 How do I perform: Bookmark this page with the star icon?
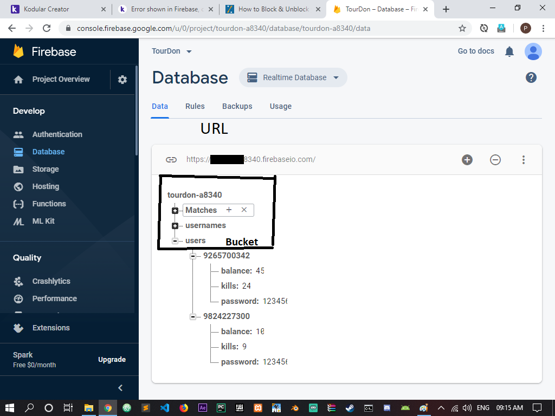[x=462, y=28]
